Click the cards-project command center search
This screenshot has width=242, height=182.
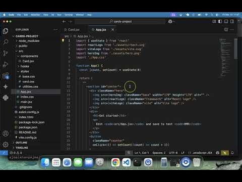(x=120, y=21)
